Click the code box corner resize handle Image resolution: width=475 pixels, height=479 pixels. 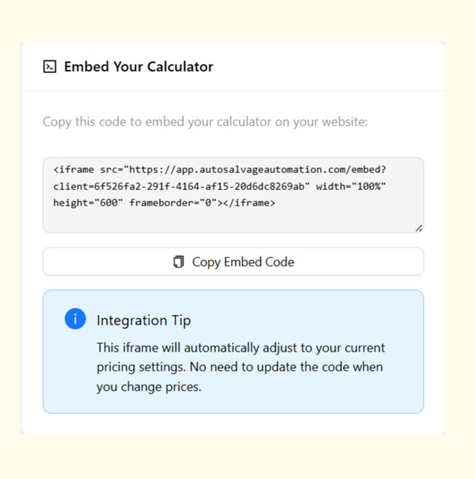tap(419, 228)
